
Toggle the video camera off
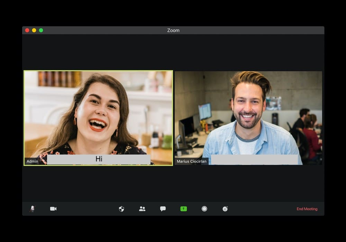[53, 209]
